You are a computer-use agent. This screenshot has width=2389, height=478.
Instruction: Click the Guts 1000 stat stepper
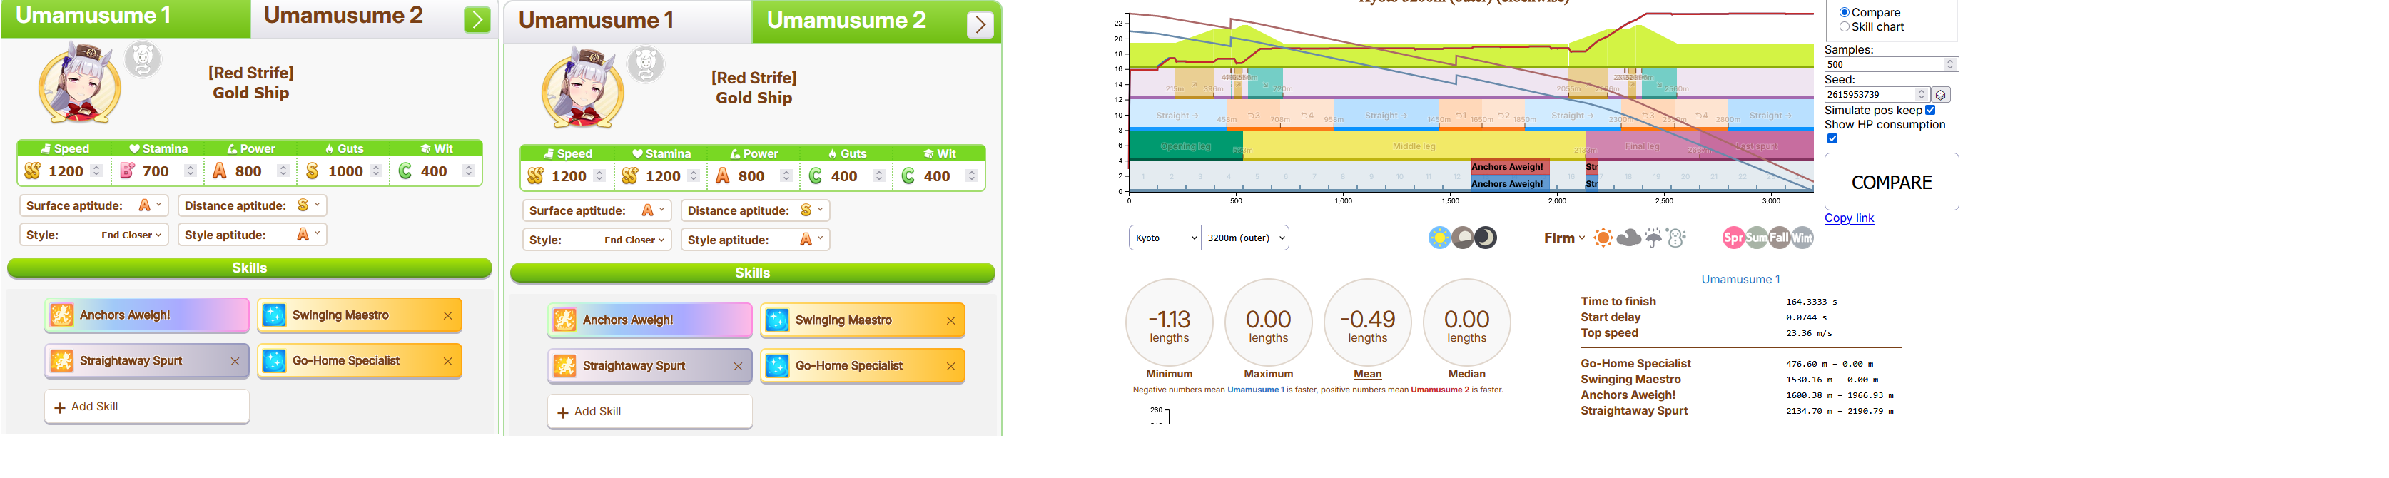(x=375, y=171)
